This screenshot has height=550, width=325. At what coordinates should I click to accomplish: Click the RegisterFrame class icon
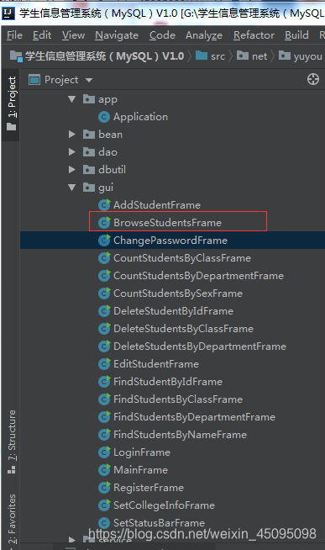[104, 488]
